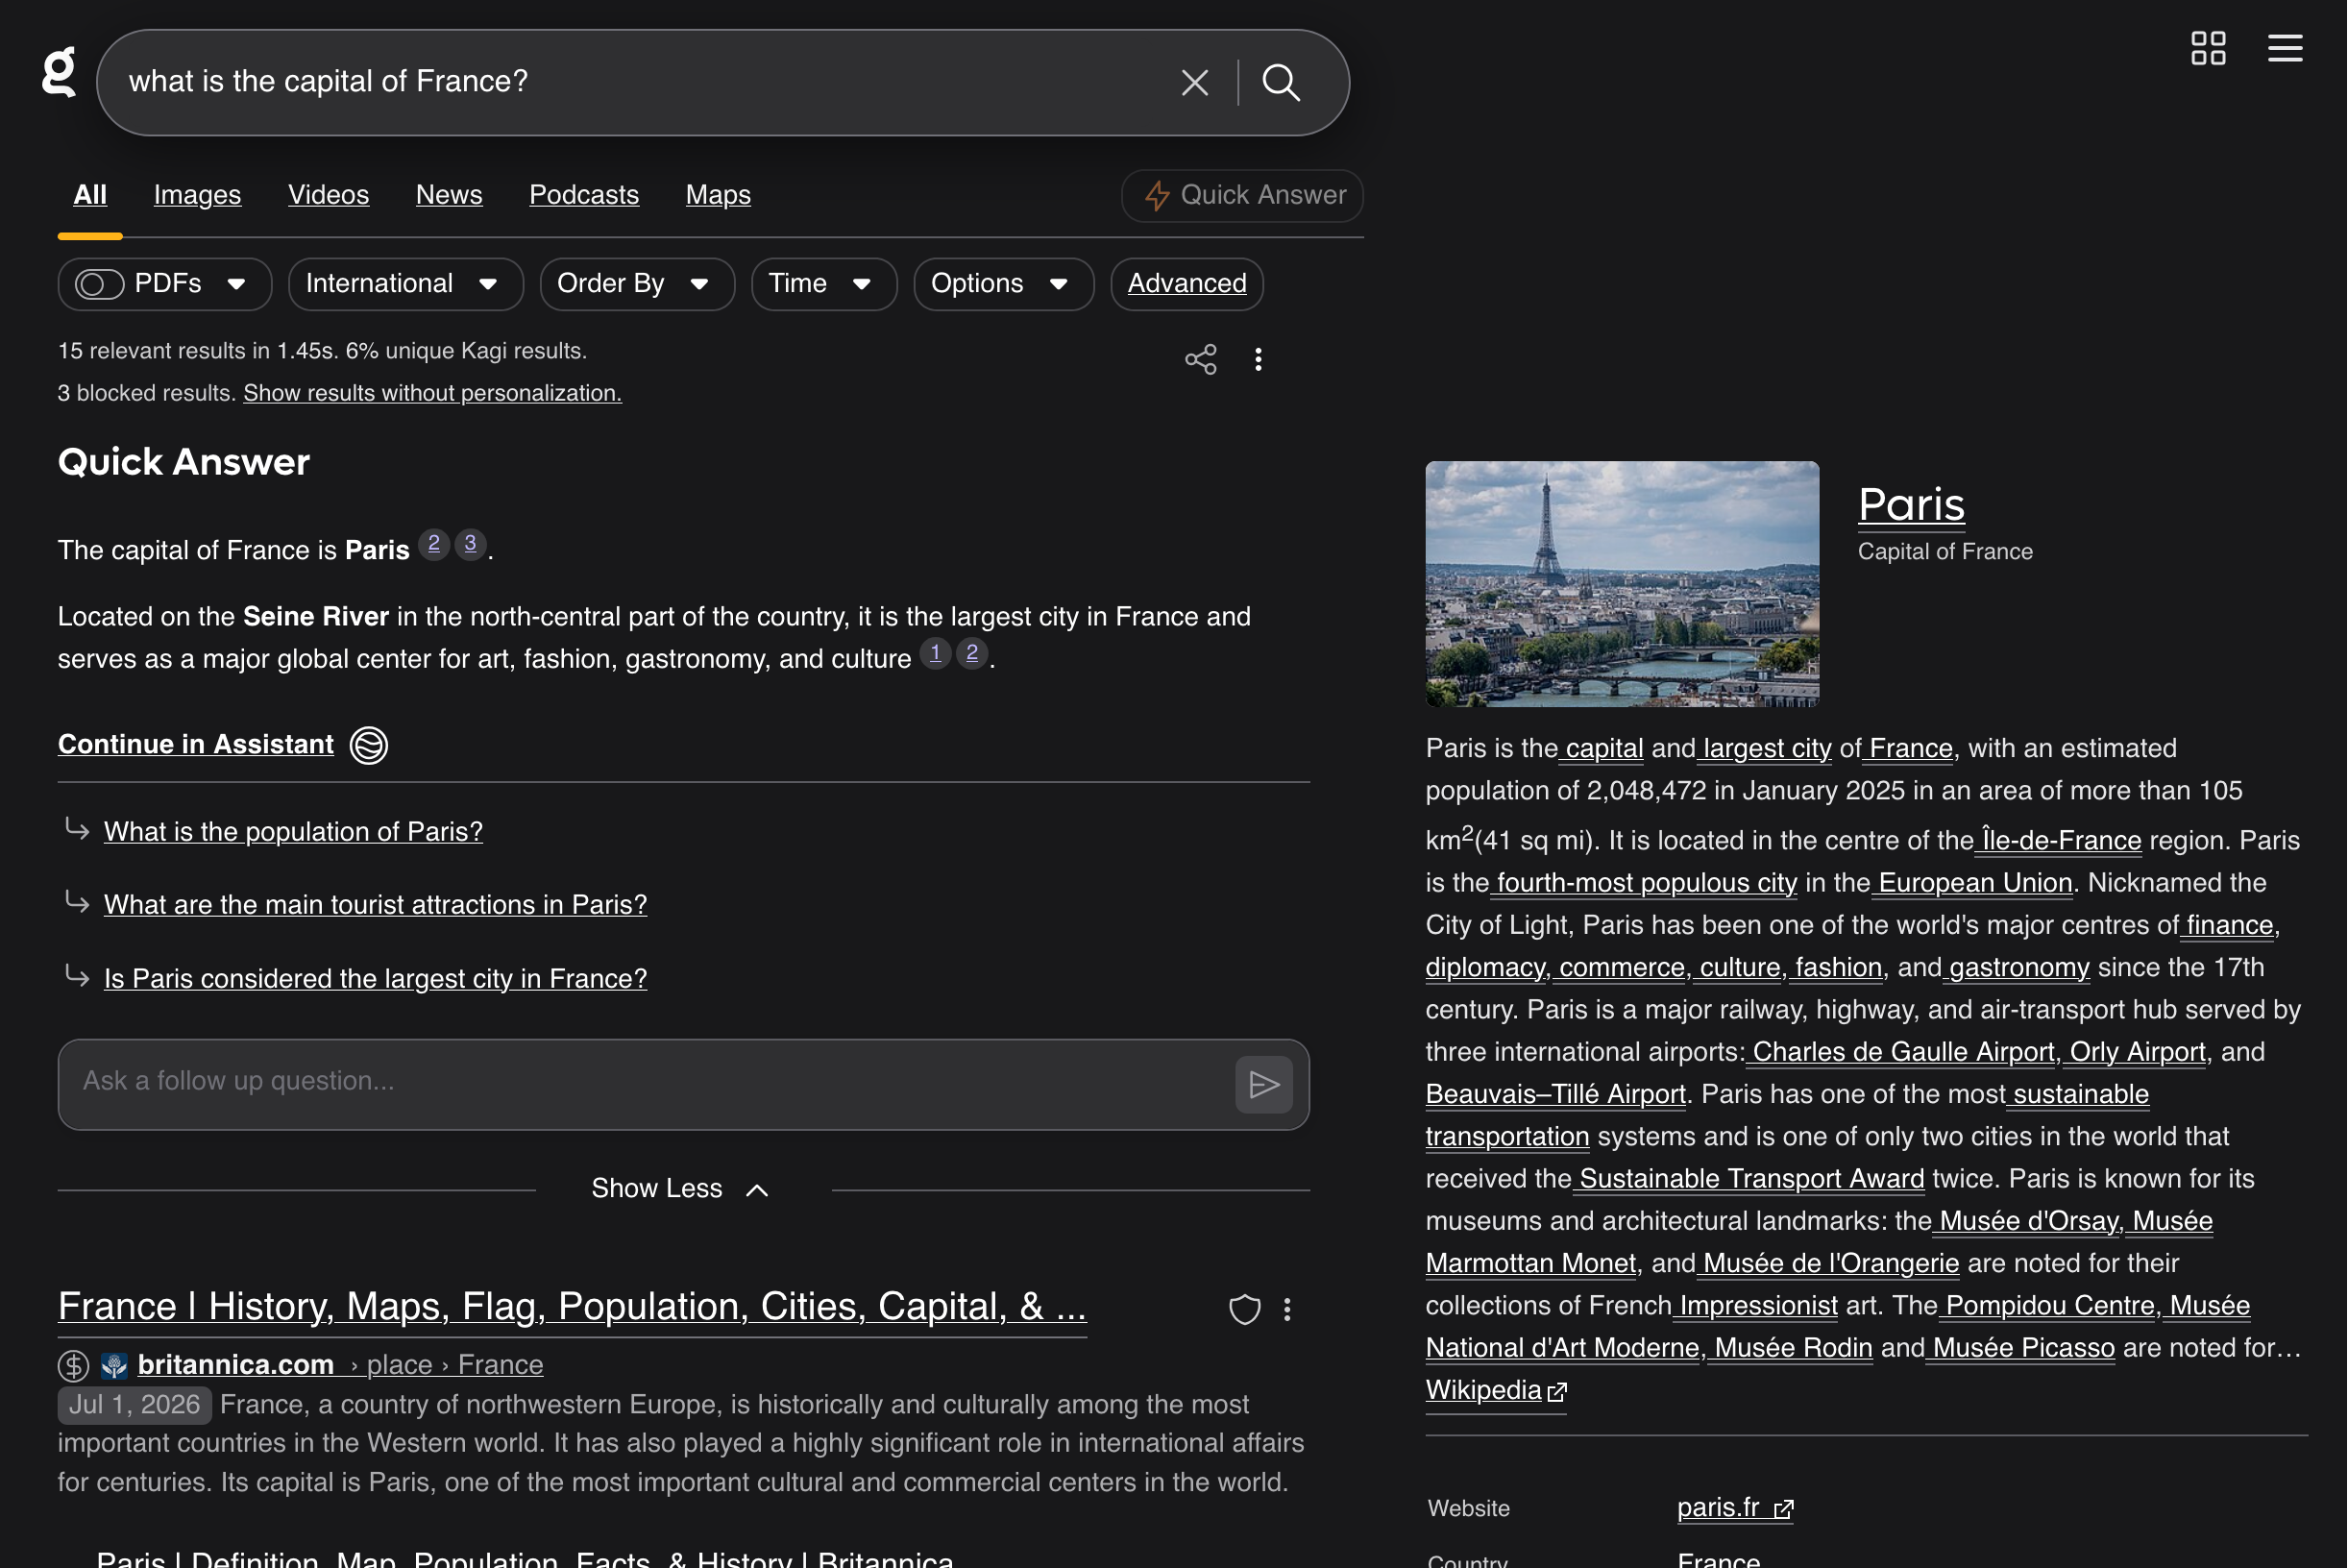Toggle the PDFs switch
2348x1568 pixels.
click(x=99, y=284)
